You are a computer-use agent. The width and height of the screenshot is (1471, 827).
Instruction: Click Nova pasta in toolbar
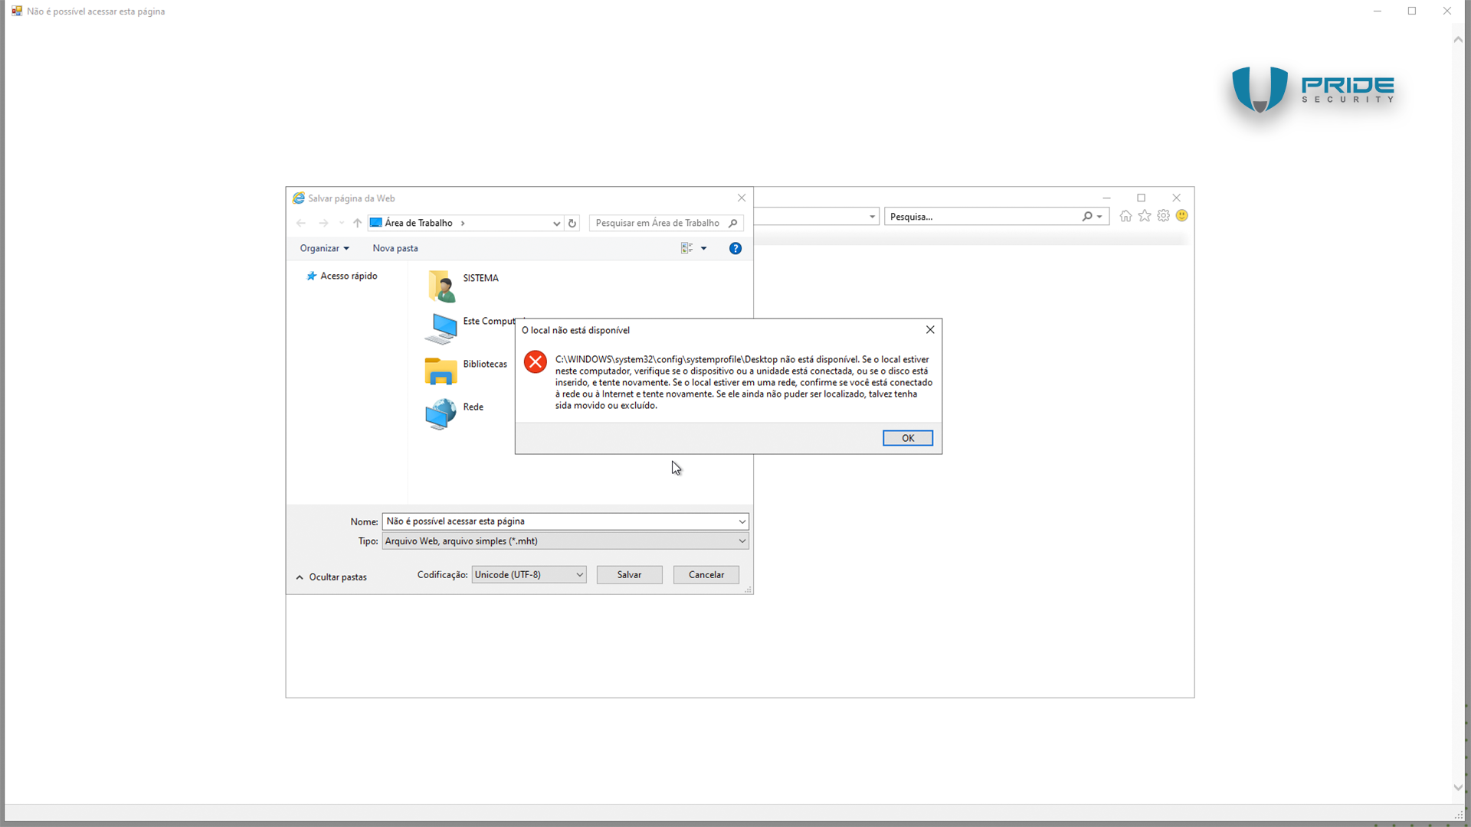click(x=395, y=248)
